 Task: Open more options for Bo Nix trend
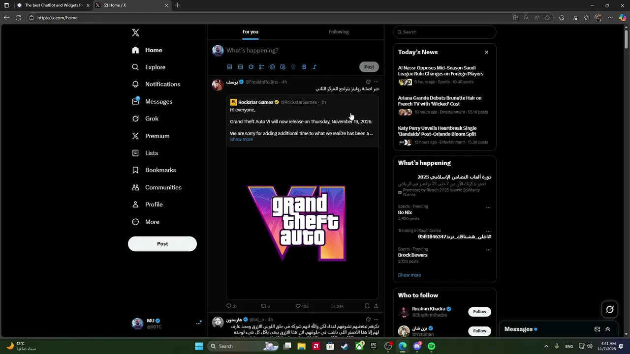tap(488, 207)
